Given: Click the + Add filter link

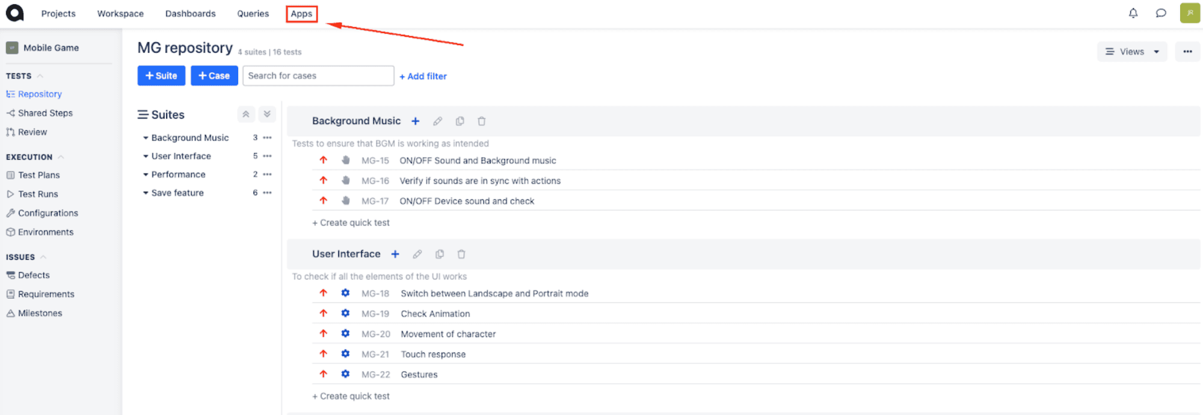Looking at the screenshot, I should click(423, 76).
